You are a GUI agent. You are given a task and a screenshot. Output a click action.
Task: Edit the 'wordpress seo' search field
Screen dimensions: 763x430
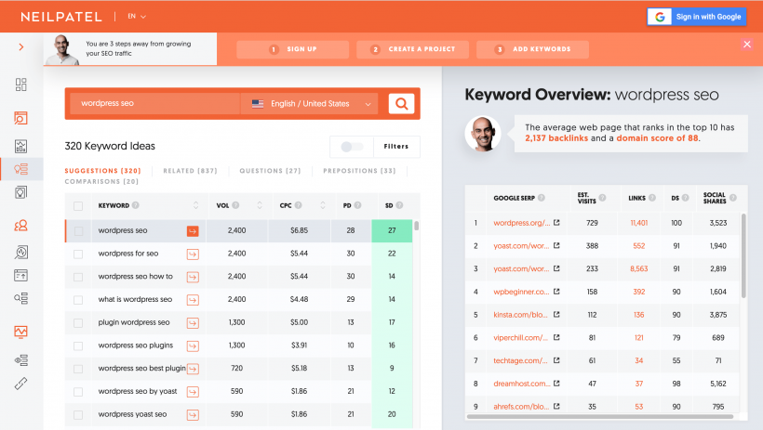click(154, 103)
